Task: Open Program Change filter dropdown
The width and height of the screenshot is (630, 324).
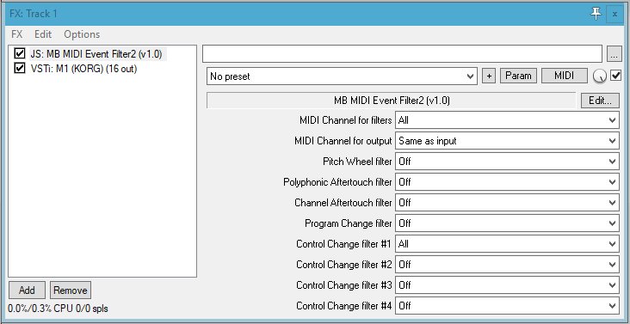Action: (507, 223)
